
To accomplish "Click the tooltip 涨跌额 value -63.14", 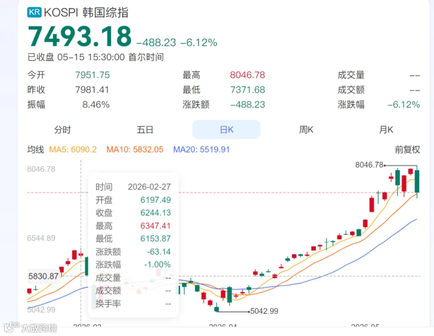I will (x=159, y=252).
